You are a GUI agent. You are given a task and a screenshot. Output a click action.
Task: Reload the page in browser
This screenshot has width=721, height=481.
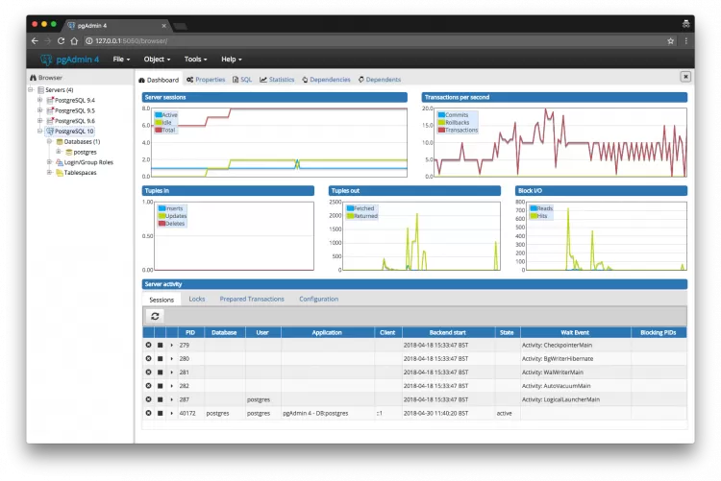[x=61, y=41]
